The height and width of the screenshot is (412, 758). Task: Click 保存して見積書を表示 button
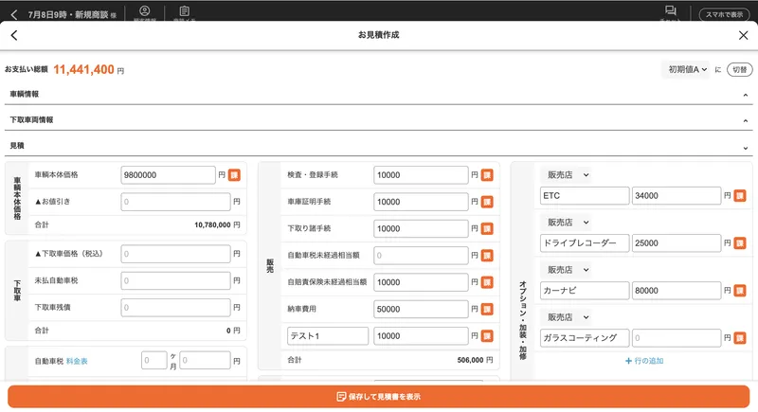click(378, 397)
